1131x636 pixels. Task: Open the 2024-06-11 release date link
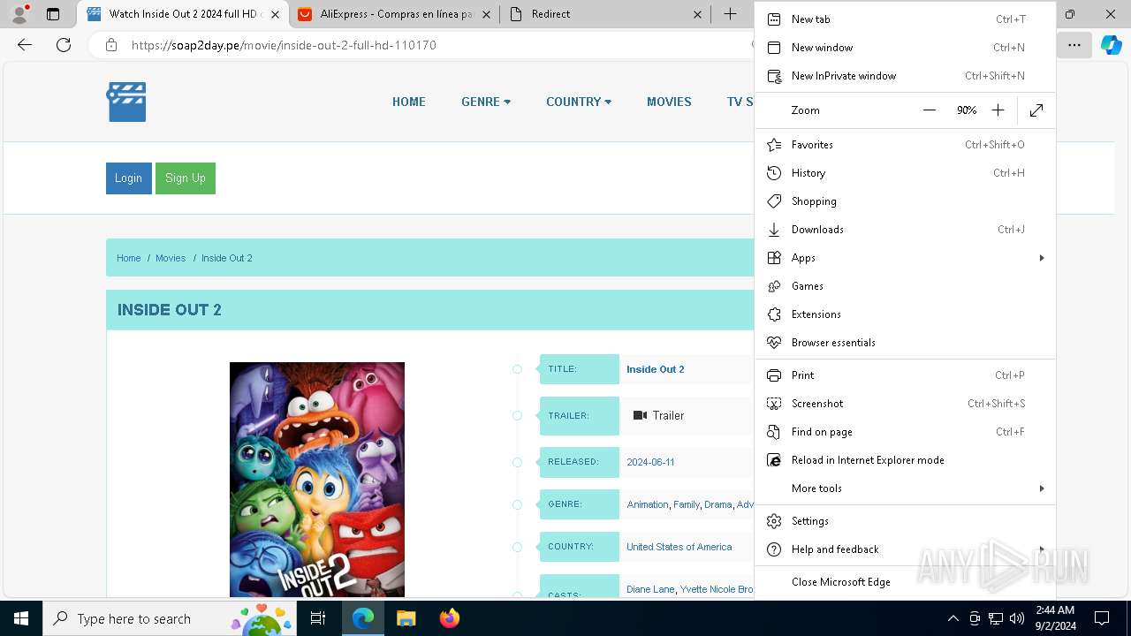pos(650,462)
